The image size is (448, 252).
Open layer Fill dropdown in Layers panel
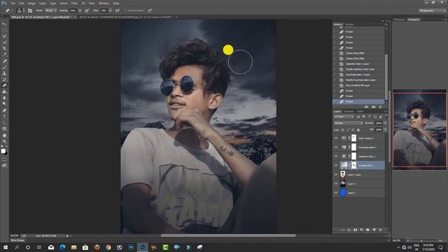[385, 129]
